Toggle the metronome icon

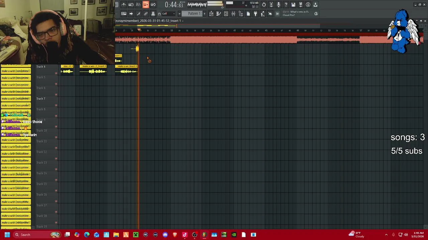(124, 5)
